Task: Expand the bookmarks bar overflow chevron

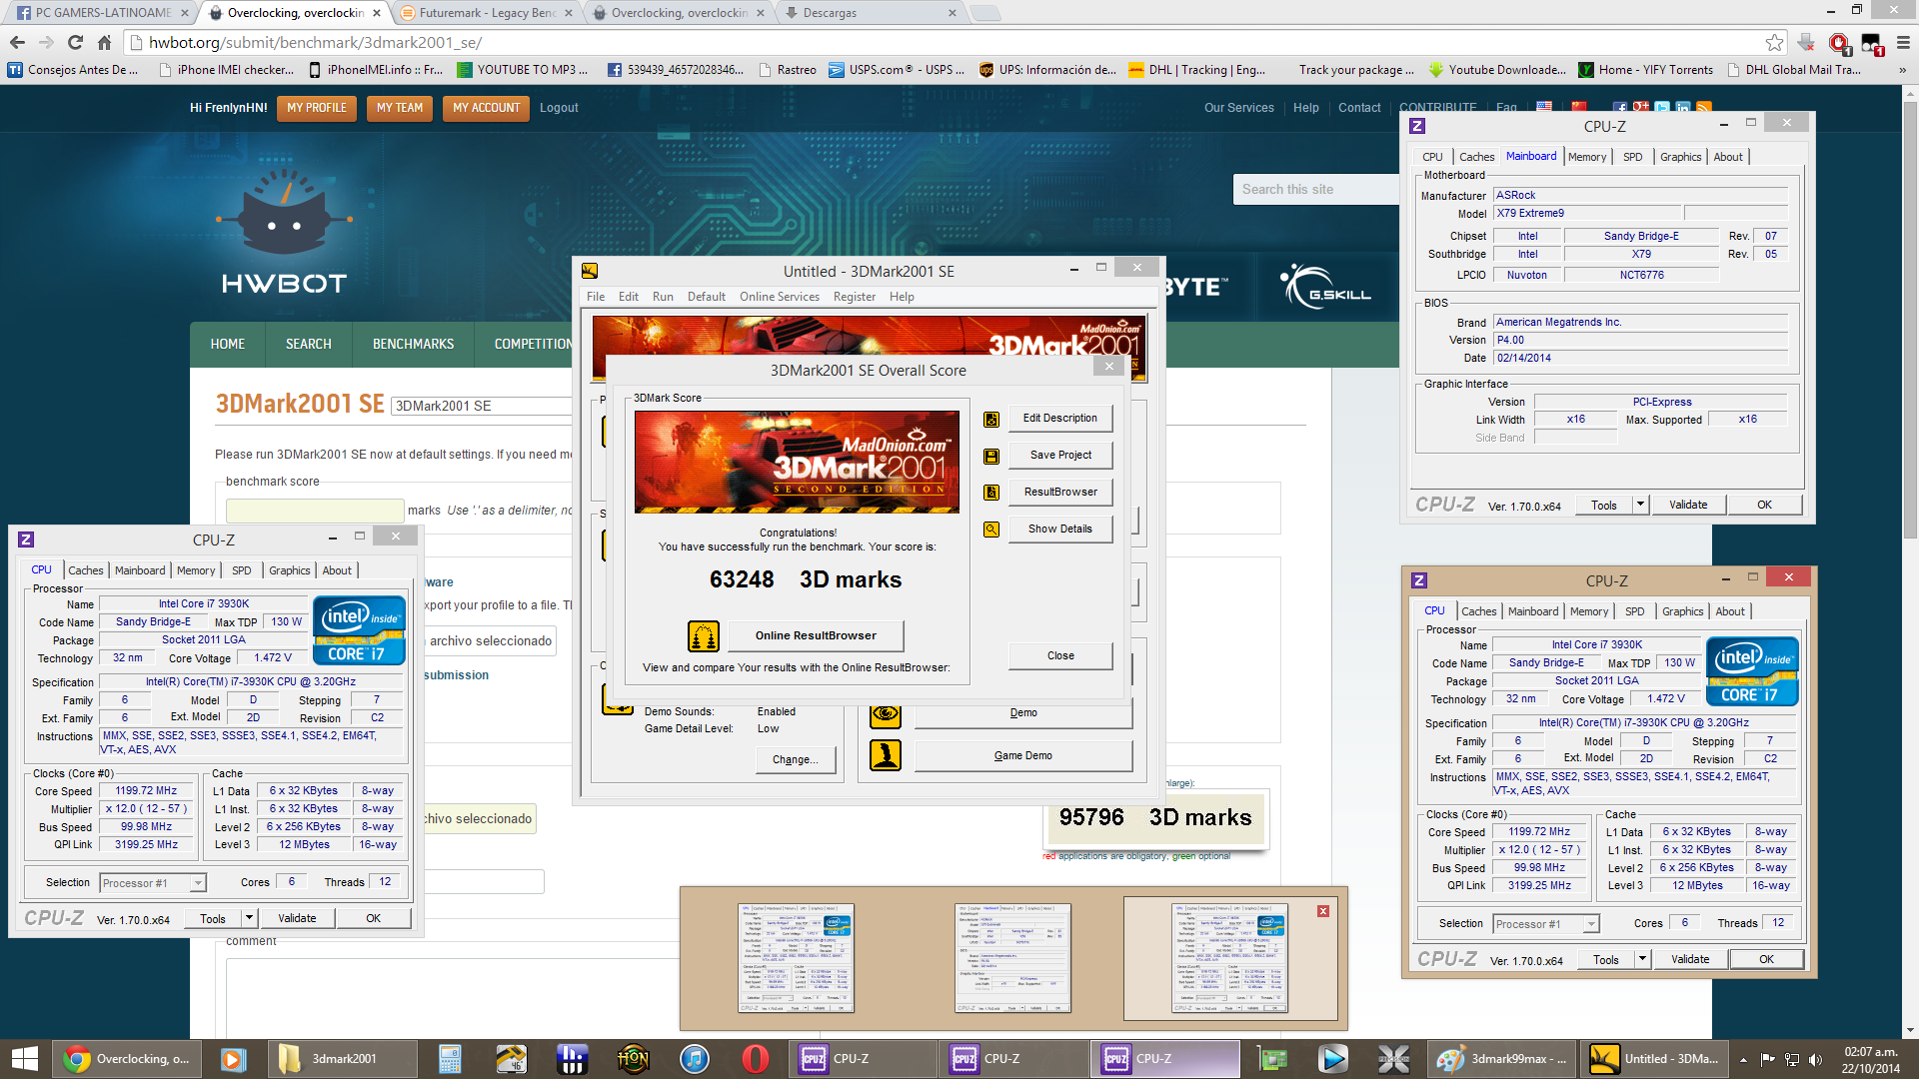Action: click(1902, 70)
